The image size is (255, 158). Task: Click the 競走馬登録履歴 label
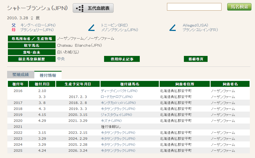click(32, 59)
